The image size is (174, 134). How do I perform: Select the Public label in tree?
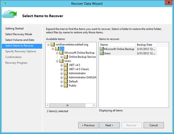(73, 86)
